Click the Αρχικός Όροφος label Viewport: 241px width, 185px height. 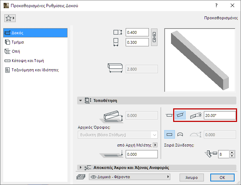point(94,127)
